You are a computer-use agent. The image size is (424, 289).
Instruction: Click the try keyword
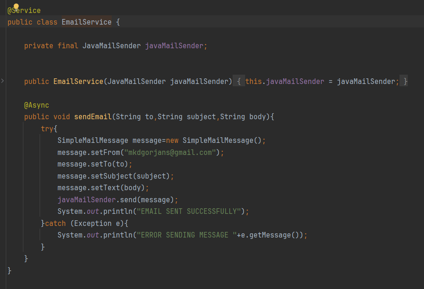[47, 129]
